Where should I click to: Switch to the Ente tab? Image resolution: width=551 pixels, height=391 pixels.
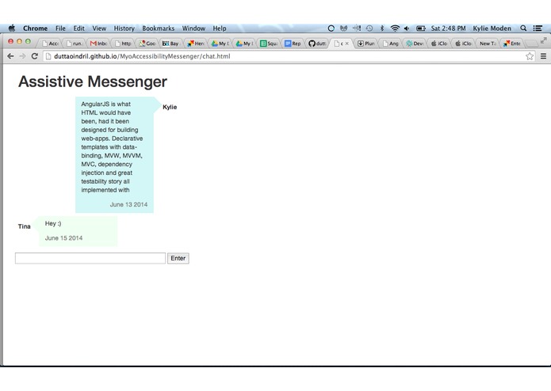click(512, 44)
